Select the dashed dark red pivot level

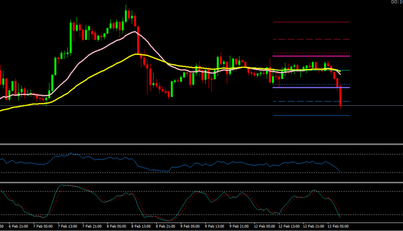[312, 39]
